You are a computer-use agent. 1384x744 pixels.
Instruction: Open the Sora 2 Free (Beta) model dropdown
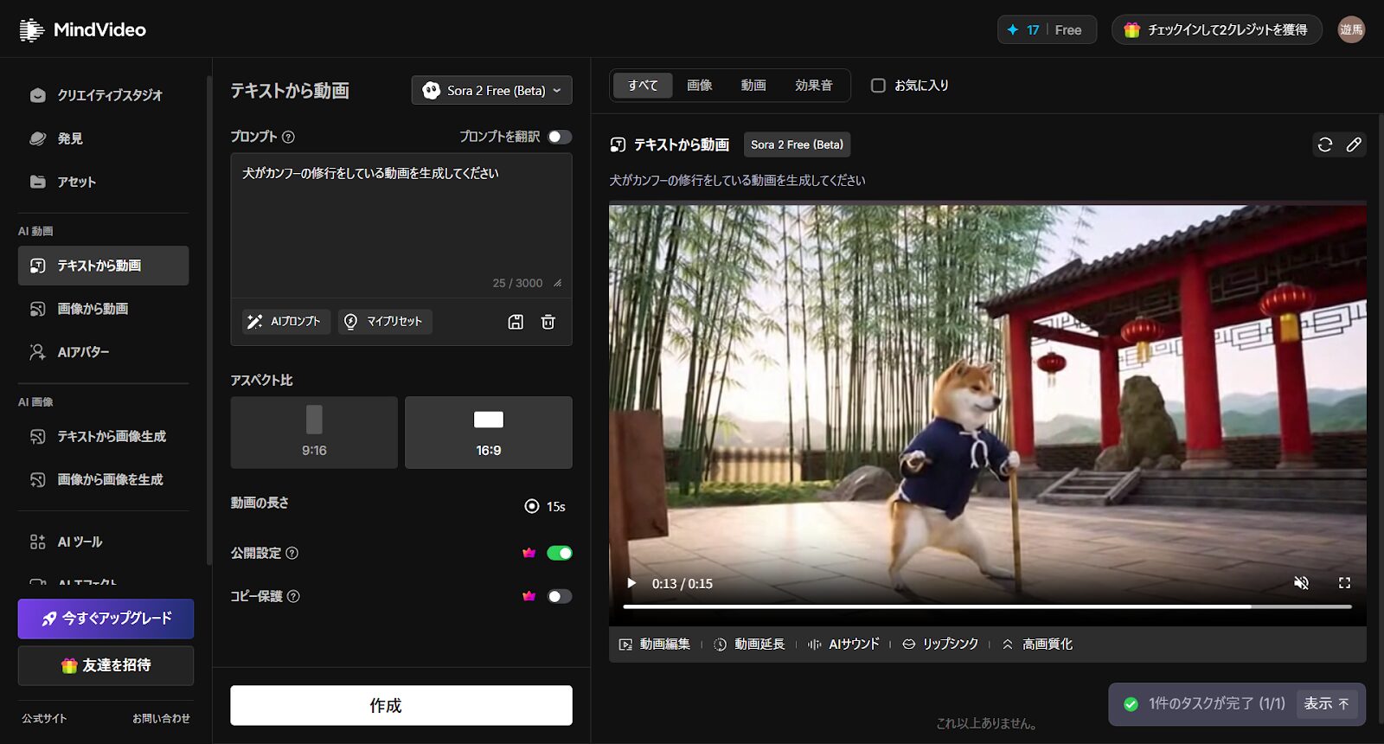pyautogui.click(x=491, y=90)
